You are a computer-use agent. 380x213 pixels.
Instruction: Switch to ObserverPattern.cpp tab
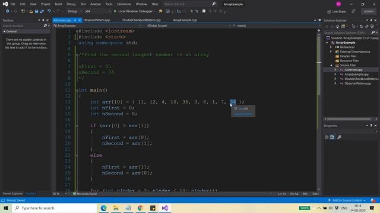97,20
